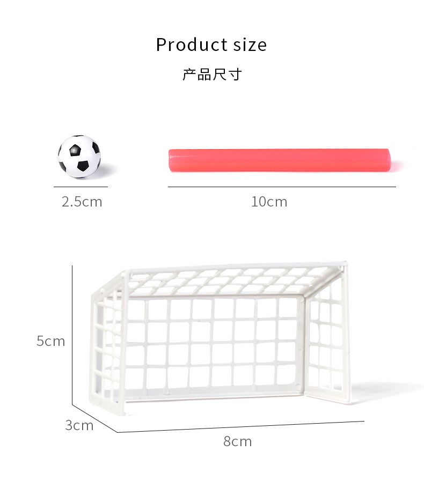Click the 10cm stick length label
The height and width of the screenshot is (495, 424).
click(269, 202)
